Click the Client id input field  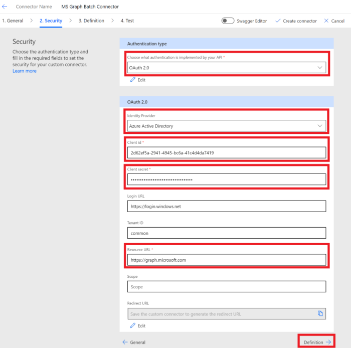coord(227,152)
